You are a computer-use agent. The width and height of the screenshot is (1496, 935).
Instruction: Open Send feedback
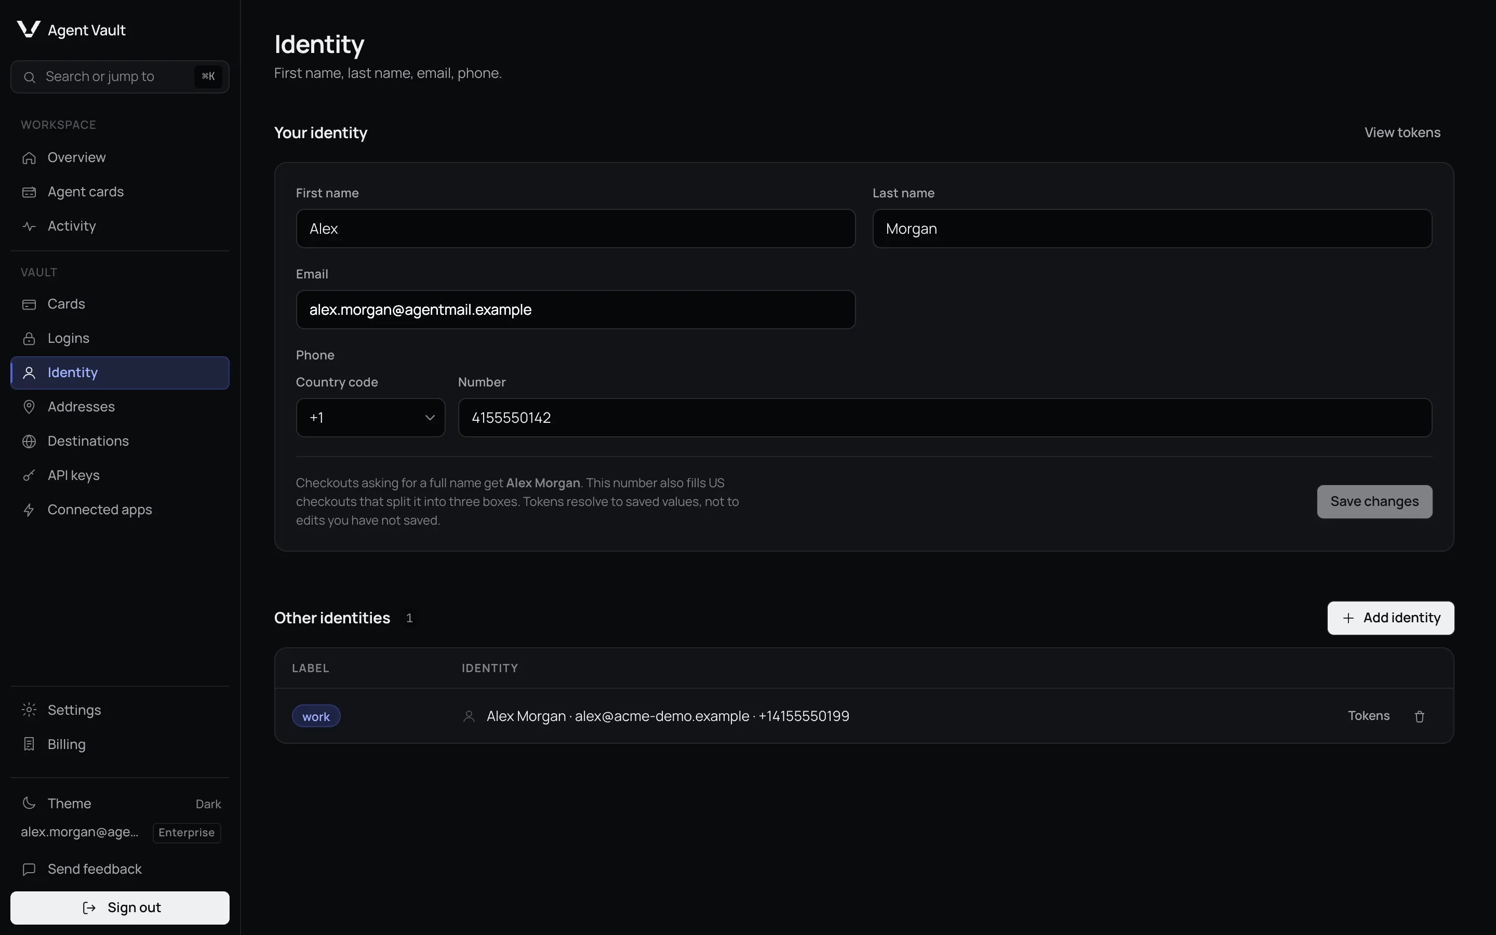[120, 870]
